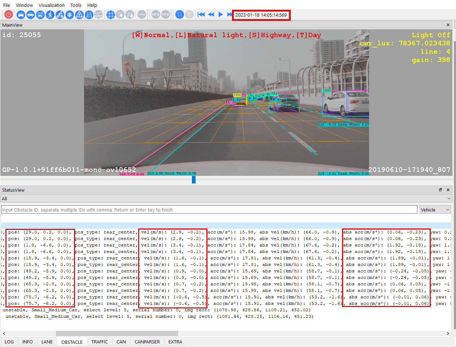456x347 pixels.
Task: Click the Obstacle ID input field
Action: (209, 210)
